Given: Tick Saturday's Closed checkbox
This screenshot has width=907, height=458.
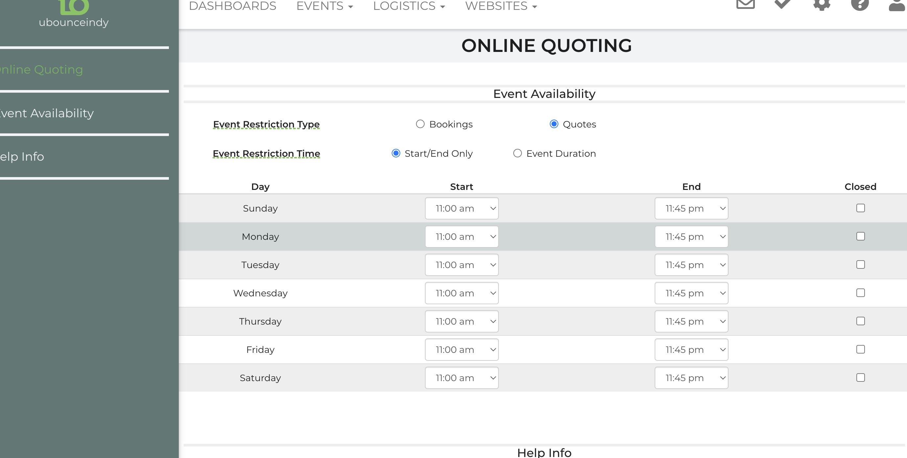Looking at the screenshot, I should pyautogui.click(x=860, y=378).
